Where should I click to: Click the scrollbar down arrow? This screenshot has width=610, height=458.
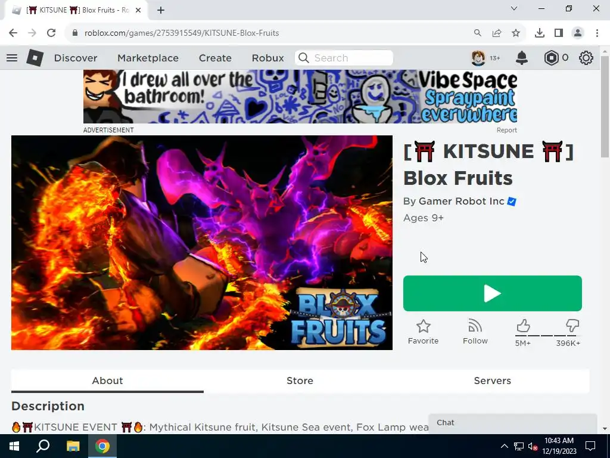[605, 428]
